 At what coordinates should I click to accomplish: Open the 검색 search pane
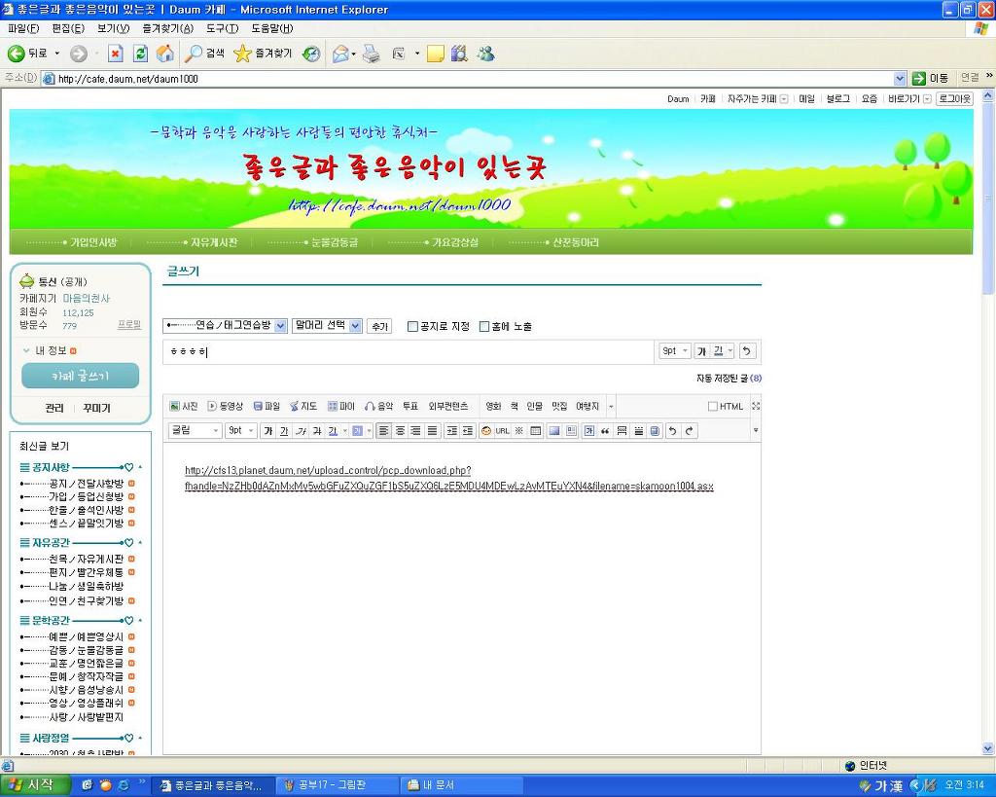204,54
